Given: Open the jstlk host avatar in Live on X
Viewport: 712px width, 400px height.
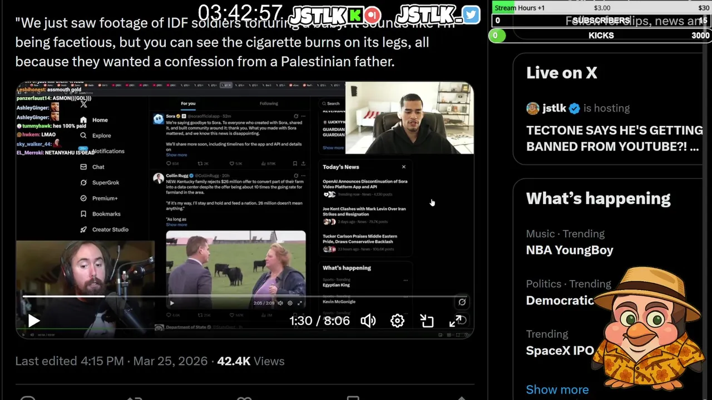Looking at the screenshot, I should point(533,108).
